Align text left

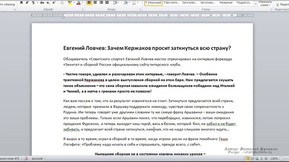[x=89, y=2]
